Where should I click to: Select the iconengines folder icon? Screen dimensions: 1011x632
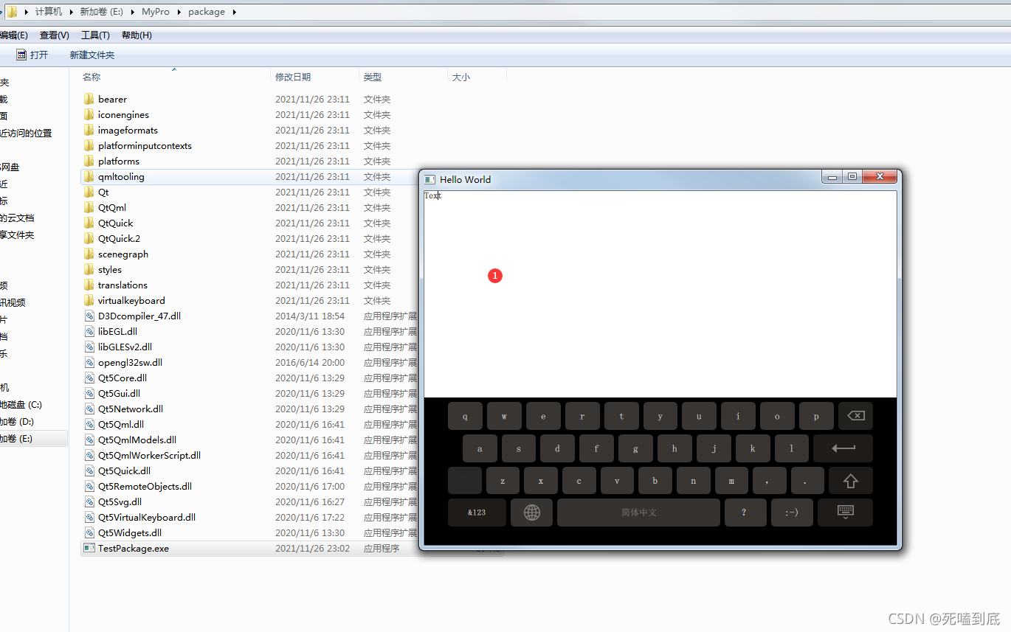point(89,114)
